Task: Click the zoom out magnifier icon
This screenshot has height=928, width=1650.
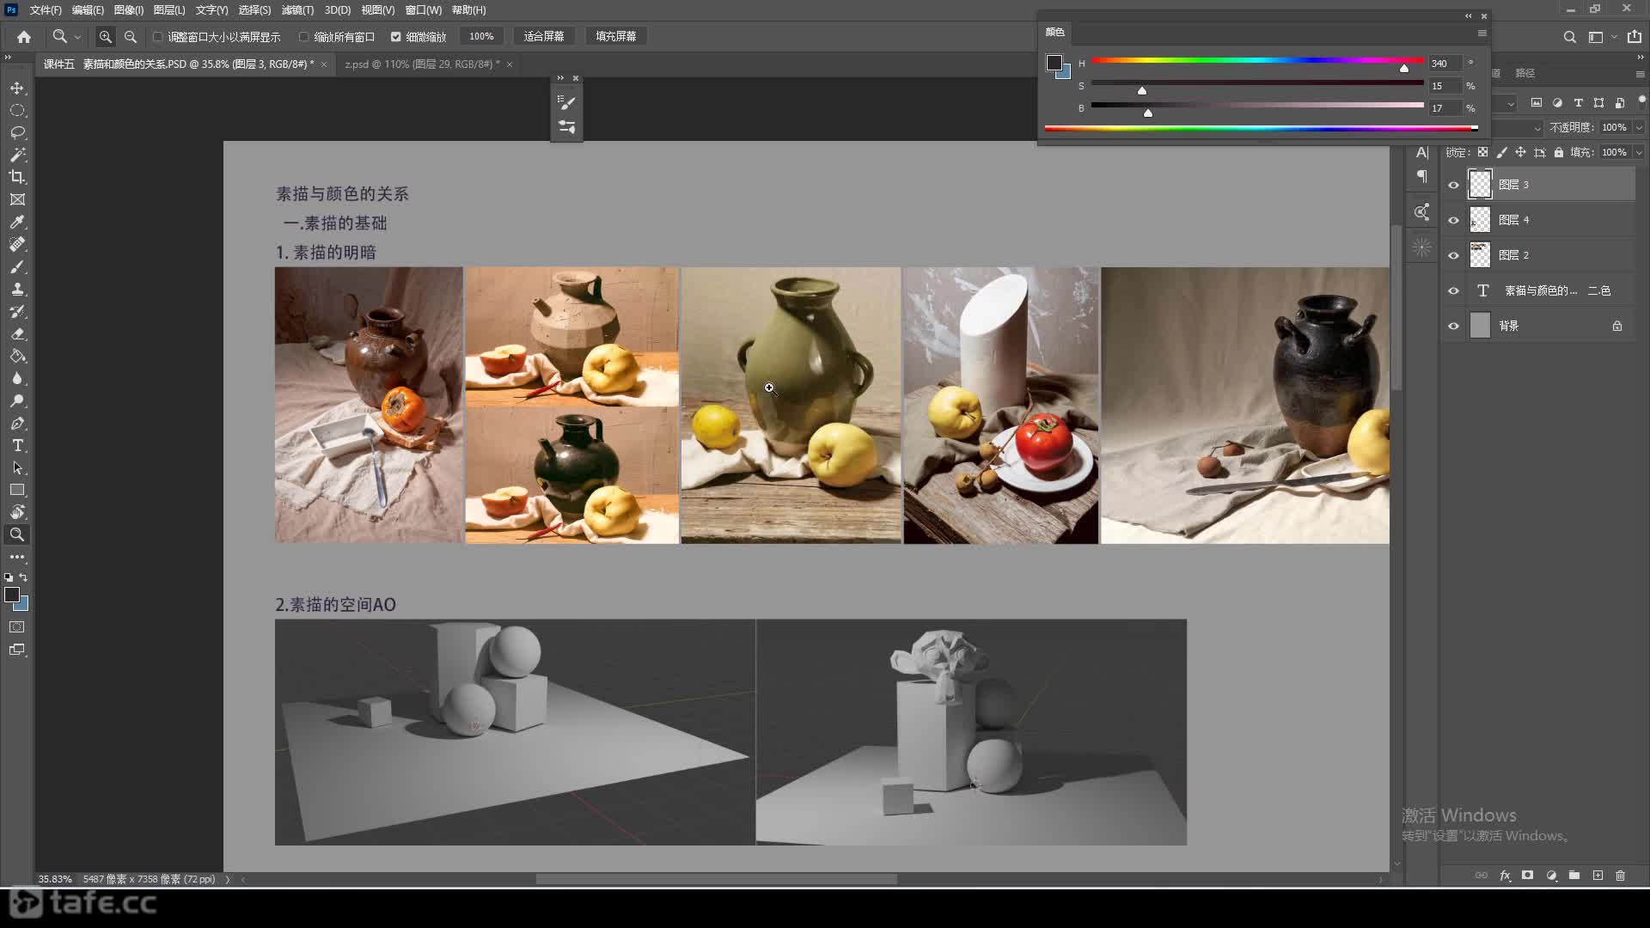Action: (x=131, y=37)
